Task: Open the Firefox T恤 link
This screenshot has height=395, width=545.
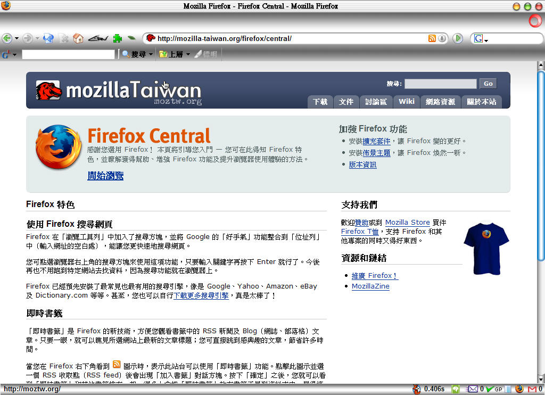Action: [x=360, y=231]
